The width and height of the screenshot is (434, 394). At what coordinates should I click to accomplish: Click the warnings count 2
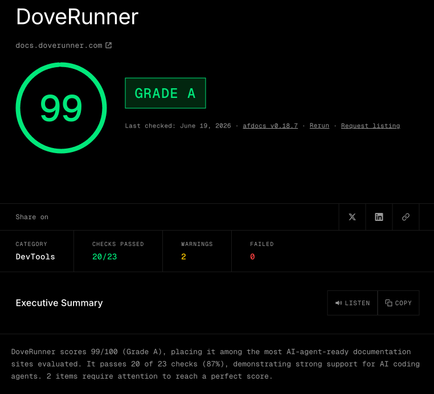tap(183, 257)
